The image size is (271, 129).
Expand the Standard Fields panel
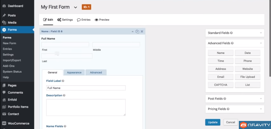(260, 33)
